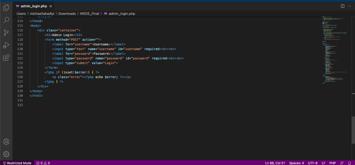Click the michaeltakadiyi breadcrumb segment
The height and width of the screenshot is (165, 355).
[42, 13]
